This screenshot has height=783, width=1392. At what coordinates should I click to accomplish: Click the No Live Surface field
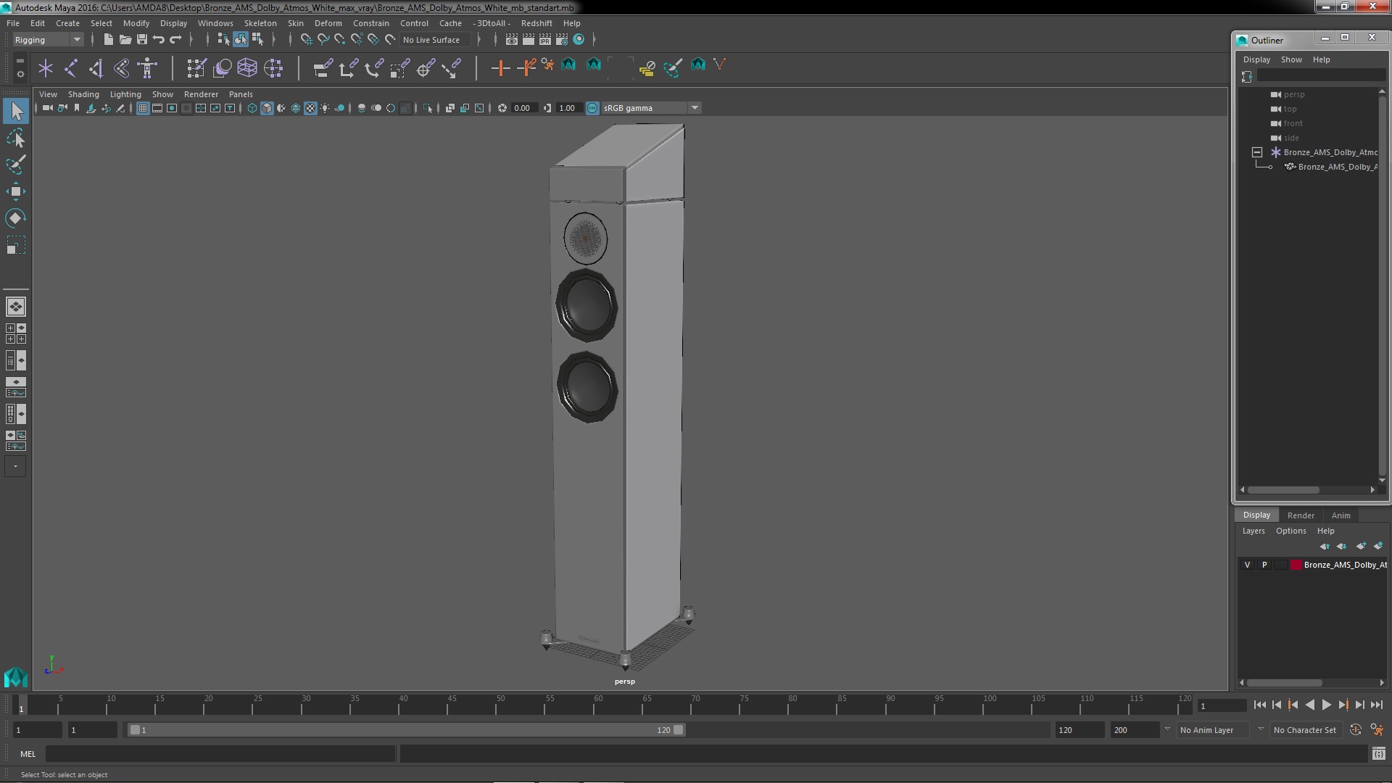coord(432,40)
